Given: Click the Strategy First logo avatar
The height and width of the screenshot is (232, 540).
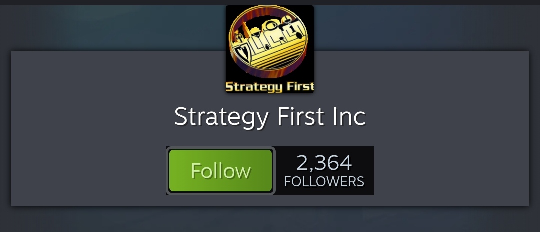Looking at the screenshot, I should (270, 49).
